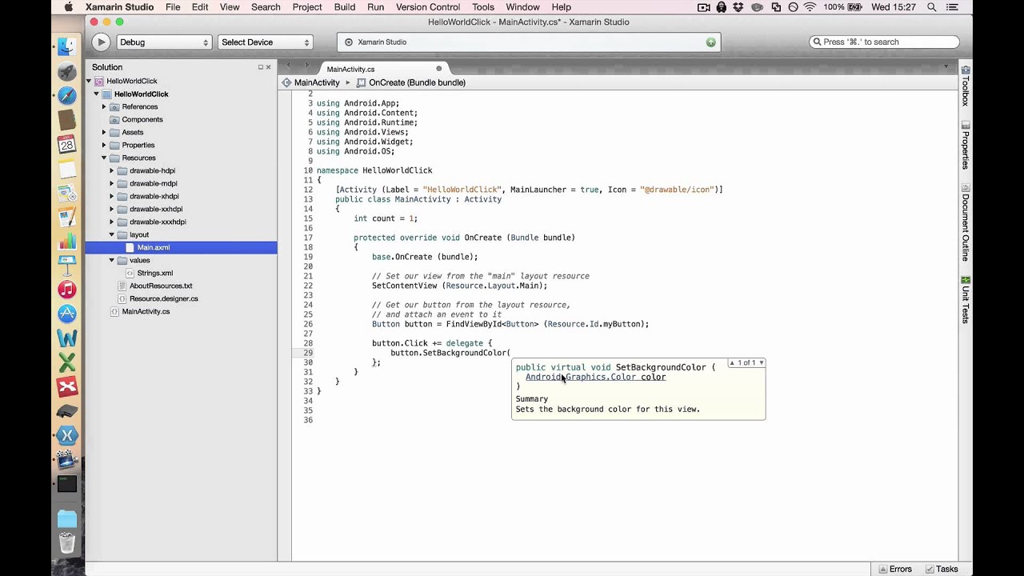Image resolution: width=1024 pixels, height=576 pixels.
Task: Open Finder from the dock
Action: (67, 46)
